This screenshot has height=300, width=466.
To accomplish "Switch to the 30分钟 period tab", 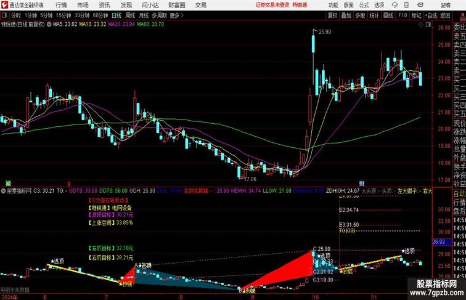I will pyautogui.click(x=82, y=15).
